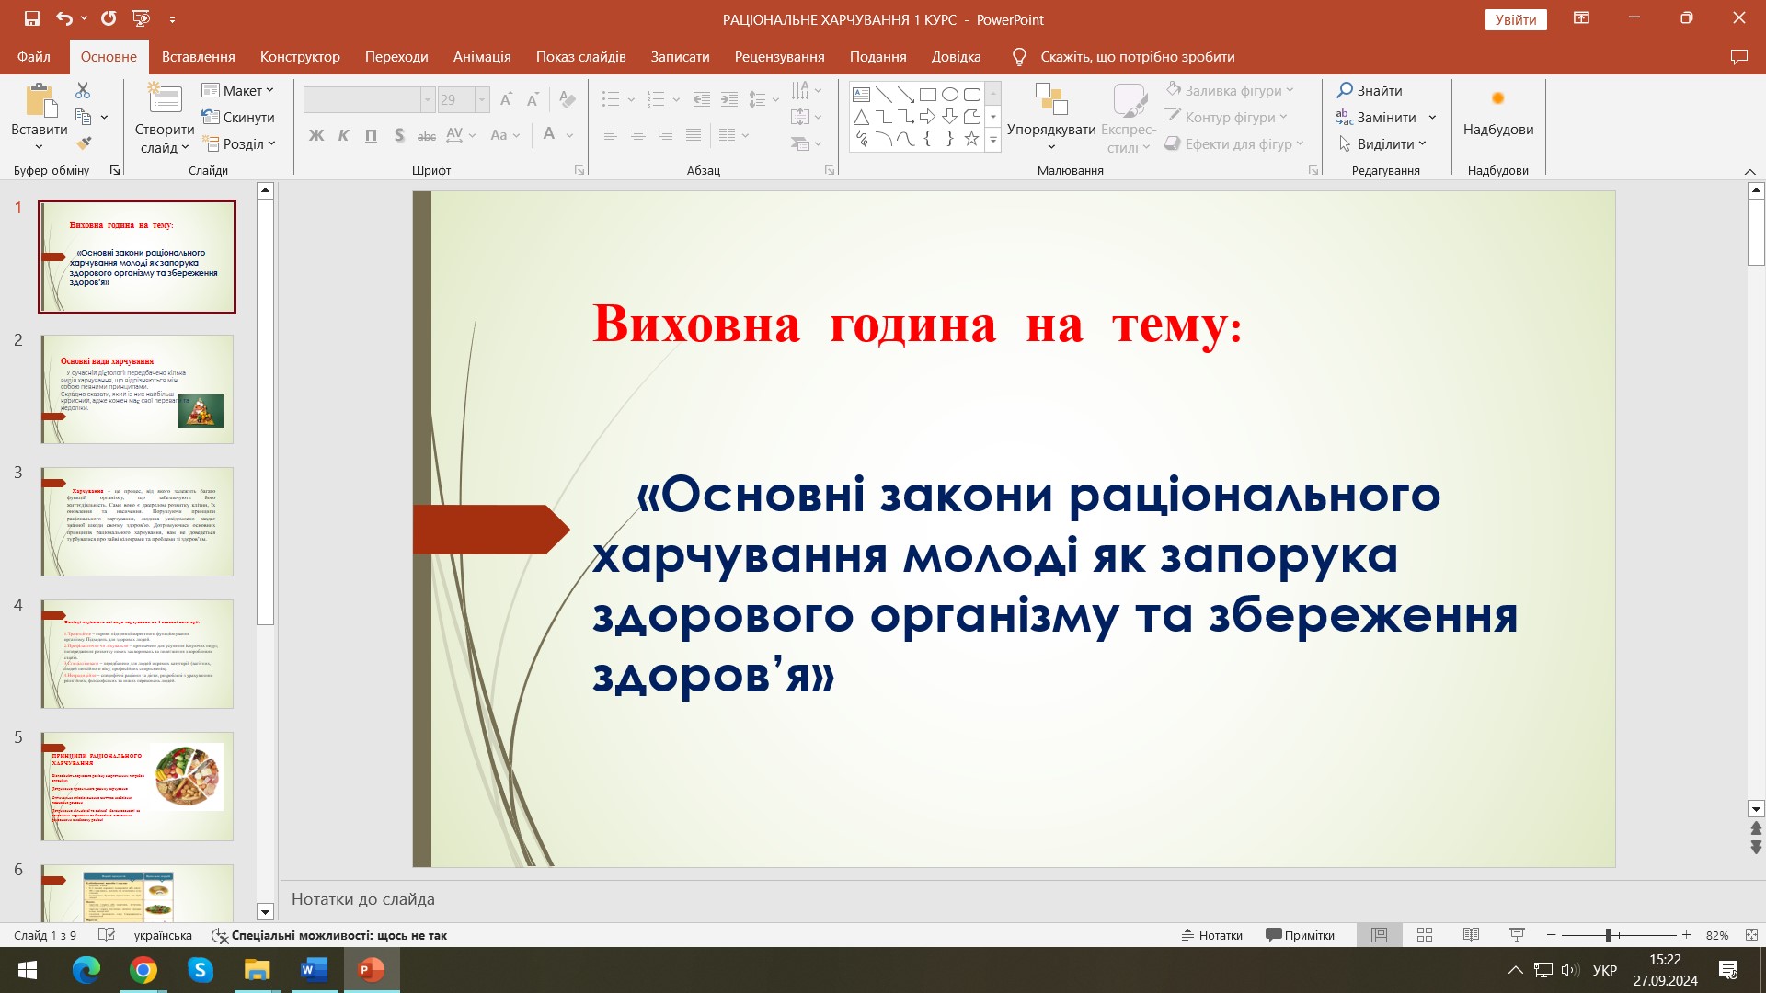Screen dimensions: 1766x993
Task: Open Slide Sorter view icon
Action: pyautogui.click(x=1425, y=935)
